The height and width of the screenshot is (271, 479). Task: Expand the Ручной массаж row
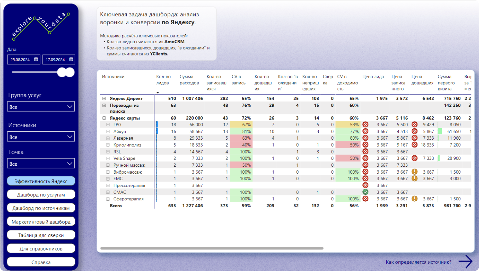[x=108, y=165]
